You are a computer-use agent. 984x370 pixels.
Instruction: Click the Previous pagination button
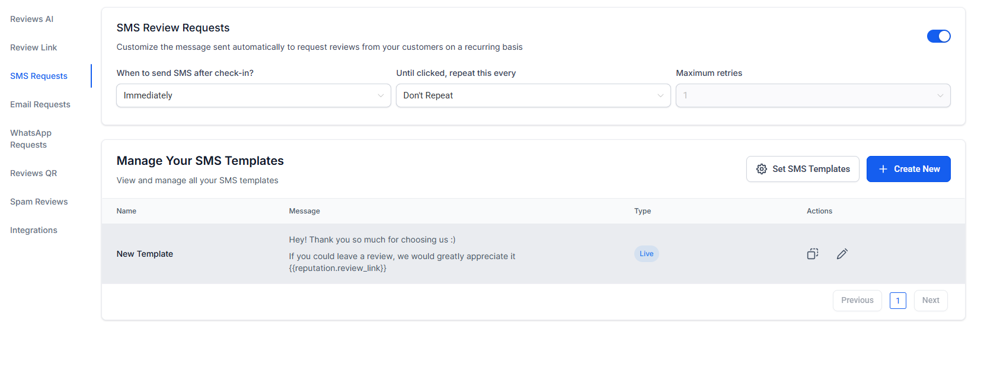click(857, 301)
